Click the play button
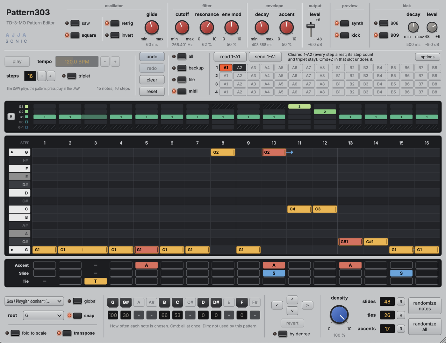446x343 pixels. (17, 62)
